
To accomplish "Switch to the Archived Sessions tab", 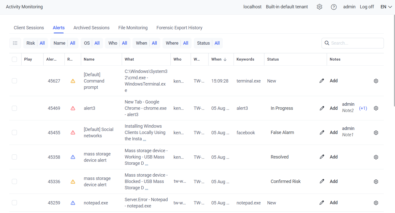I will 91,28.
